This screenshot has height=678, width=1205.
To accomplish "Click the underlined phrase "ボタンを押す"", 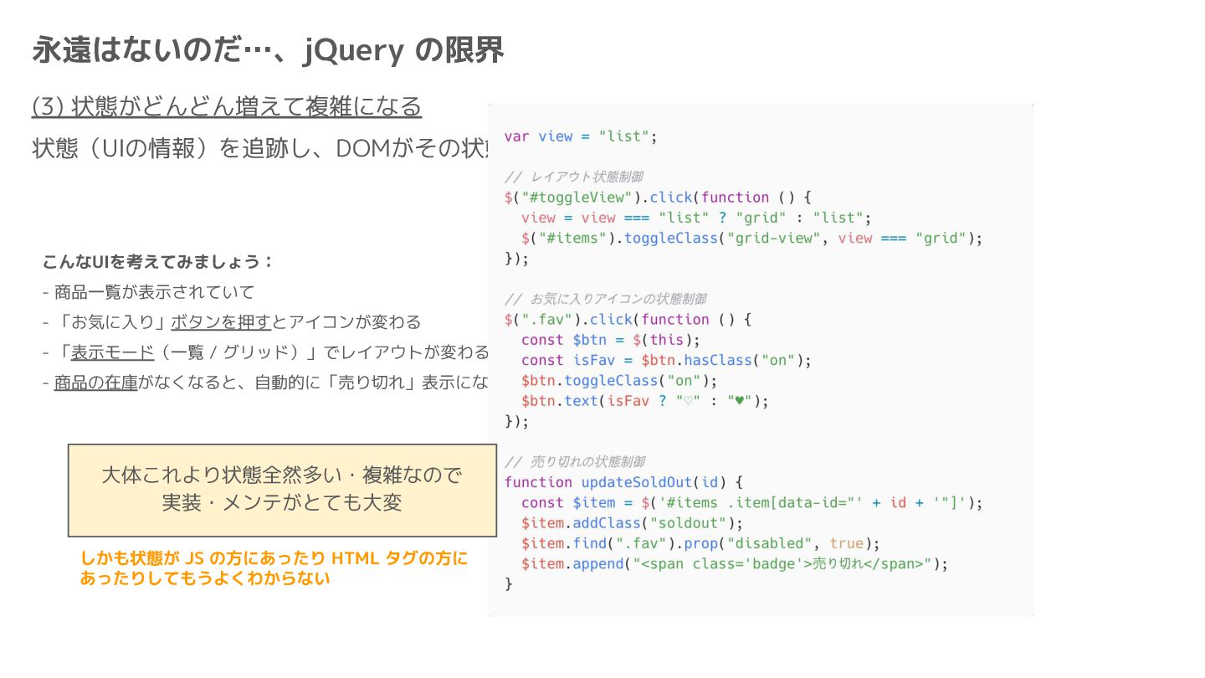I will click(x=221, y=322).
